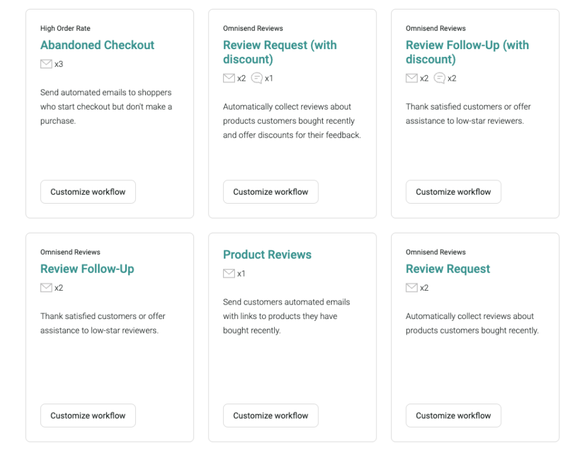The height and width of the screenshot is (454, 585).
Task: Select Customize workflow under Review Follow-Up
Action: pos(88,416)
